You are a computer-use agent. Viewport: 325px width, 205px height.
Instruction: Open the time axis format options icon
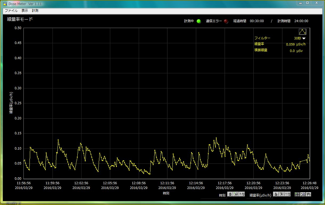click(x=242, y=194)
